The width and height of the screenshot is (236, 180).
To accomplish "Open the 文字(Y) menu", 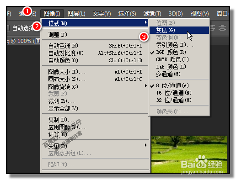I will 102,14.
